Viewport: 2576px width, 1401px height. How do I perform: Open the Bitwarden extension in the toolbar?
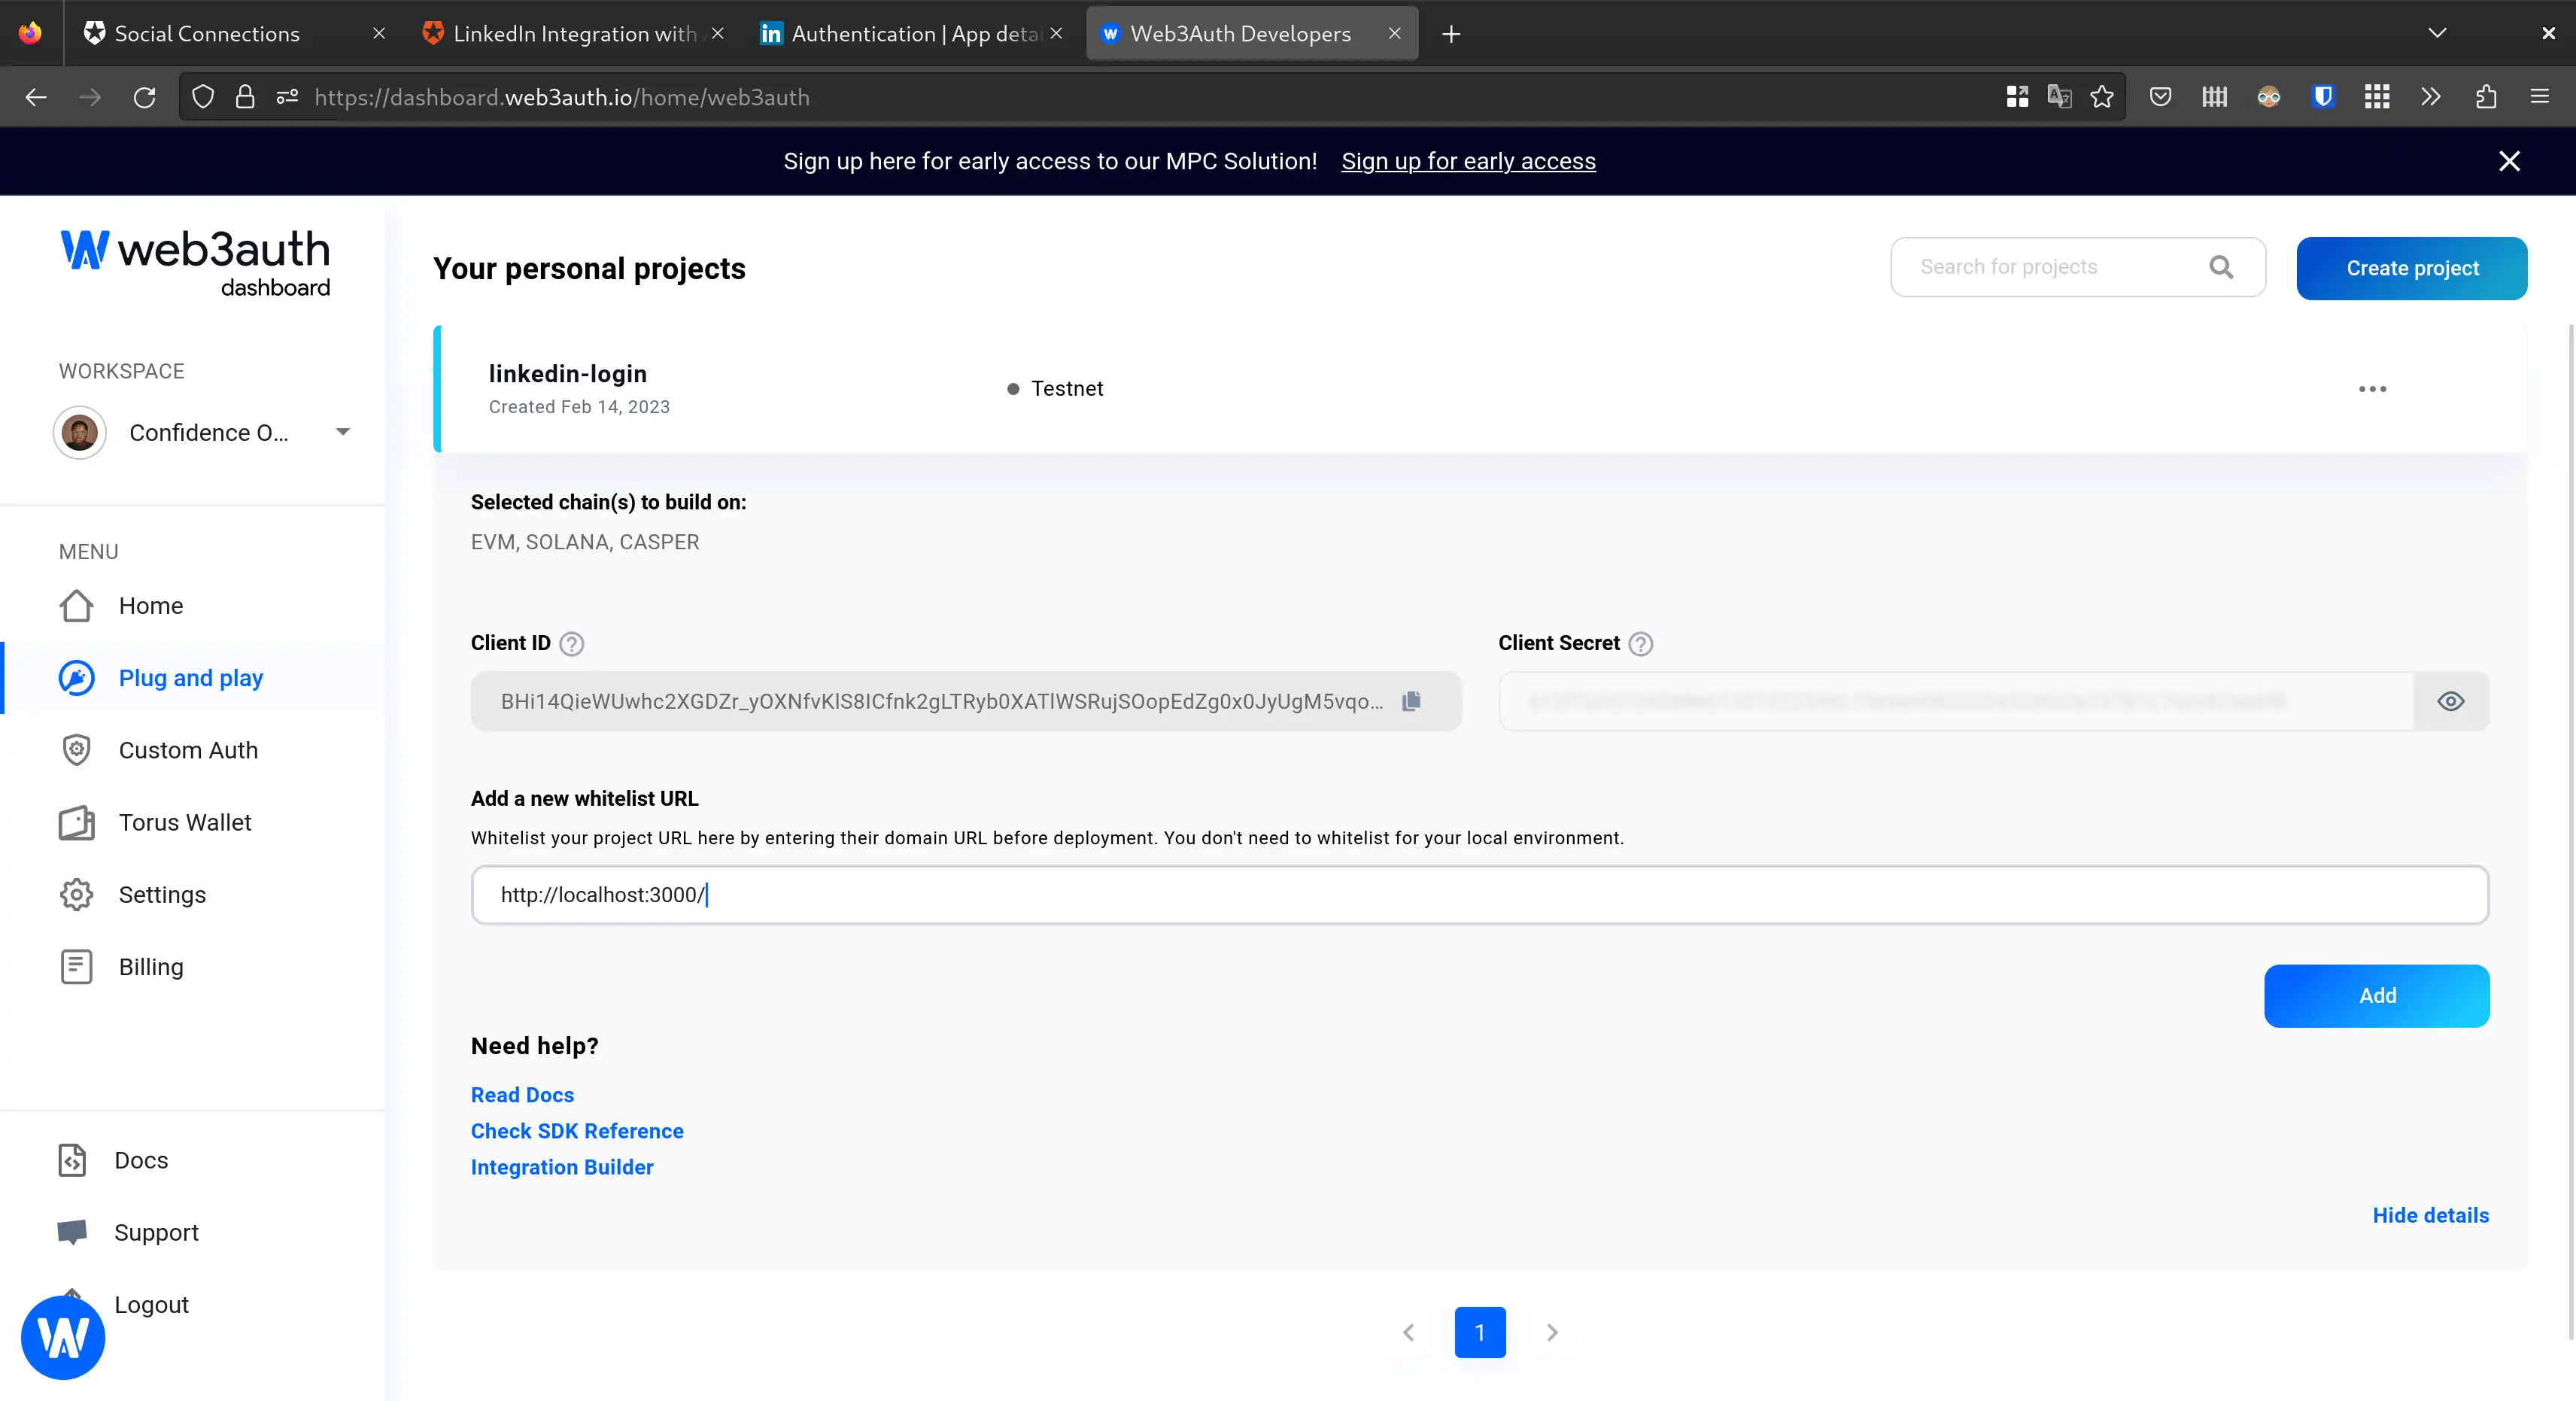pos(2323,97)
